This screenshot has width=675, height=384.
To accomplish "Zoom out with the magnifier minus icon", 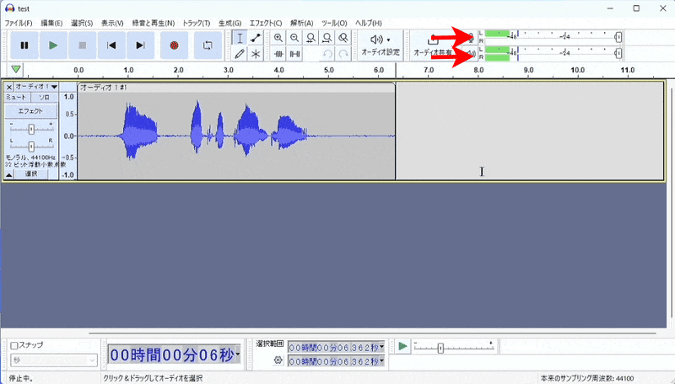I will pos(294,38).
